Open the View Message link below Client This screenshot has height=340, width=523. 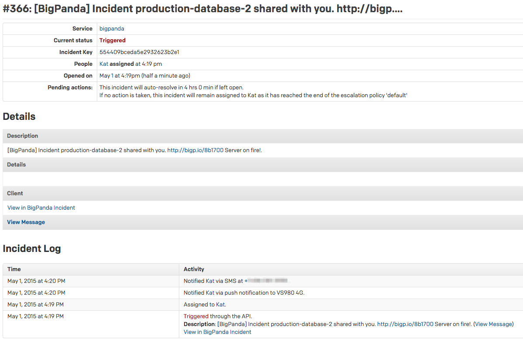(x=26, y=222)
